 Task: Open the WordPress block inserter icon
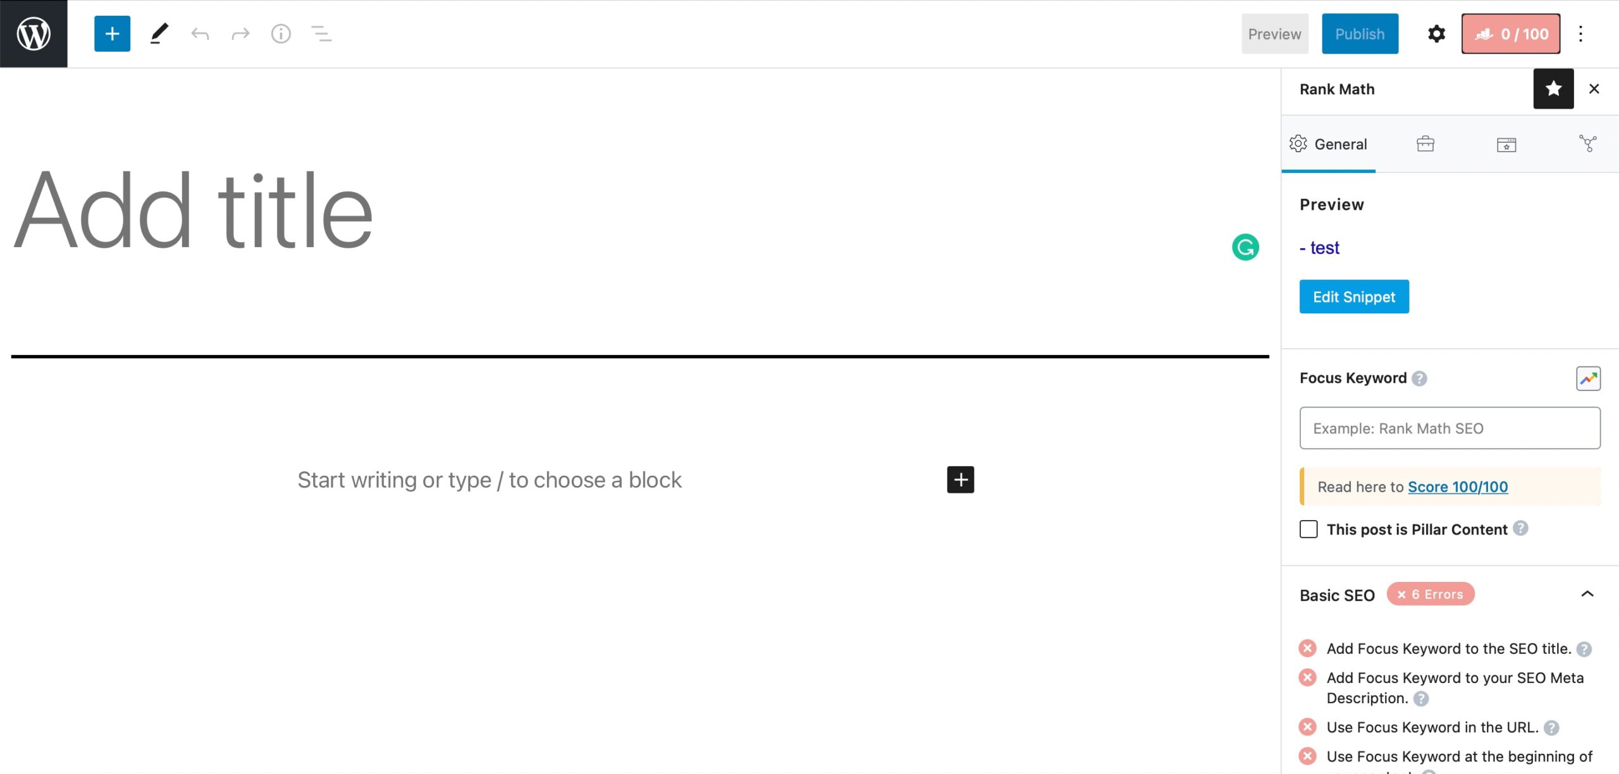(111, 34)
